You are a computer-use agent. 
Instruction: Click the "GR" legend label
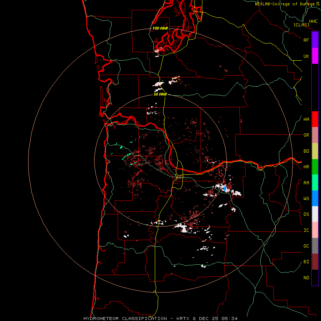[x=306, y=135]
